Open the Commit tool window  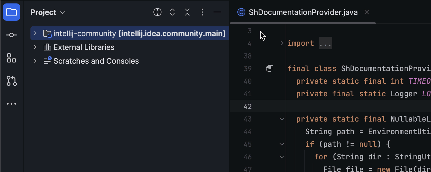pos(11,35)
